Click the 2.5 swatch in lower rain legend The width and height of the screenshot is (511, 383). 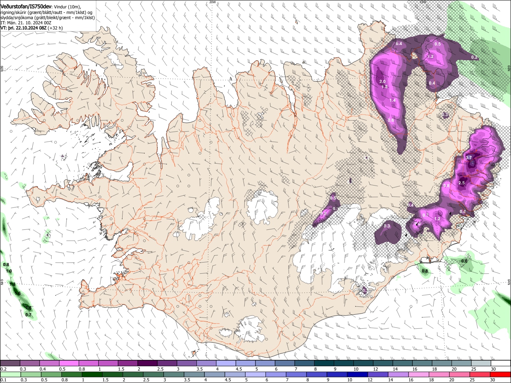coord(153,374)
